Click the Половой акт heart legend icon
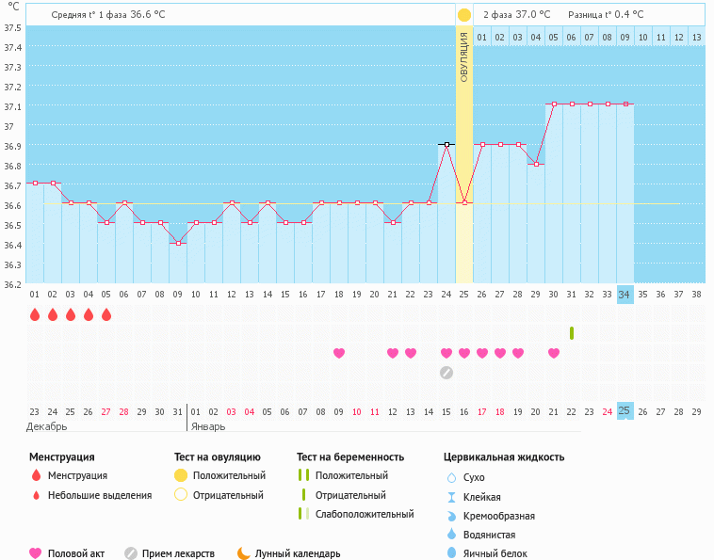 coord(36,553)
